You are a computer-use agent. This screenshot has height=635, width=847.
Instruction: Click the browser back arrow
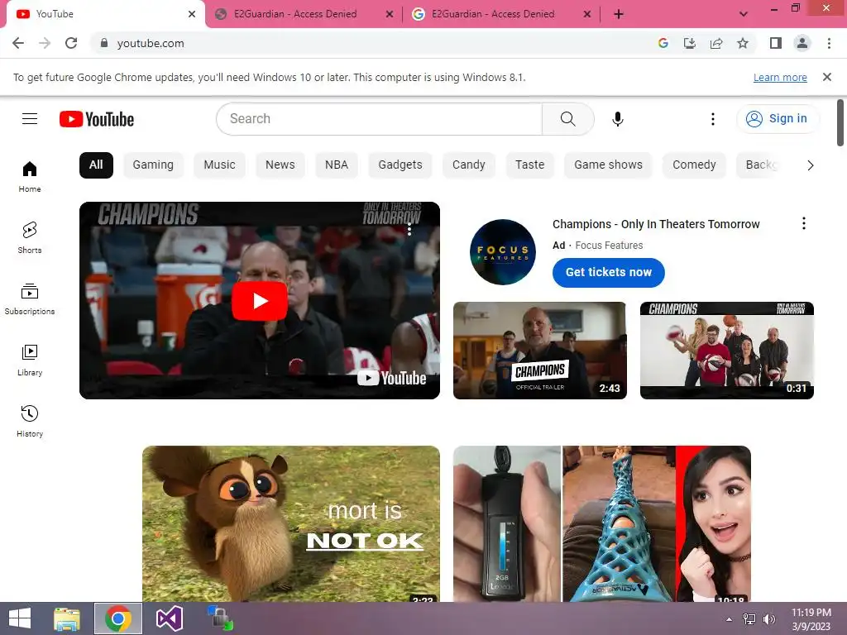(18, 43)
